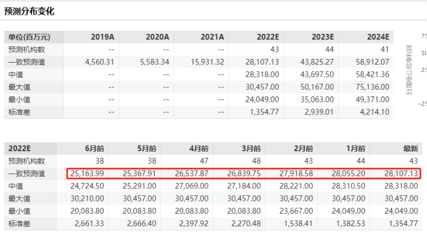Select the 2024E maximum value 75,136.00
Viewport: 427px width, 234px height.
pos(372,87)
